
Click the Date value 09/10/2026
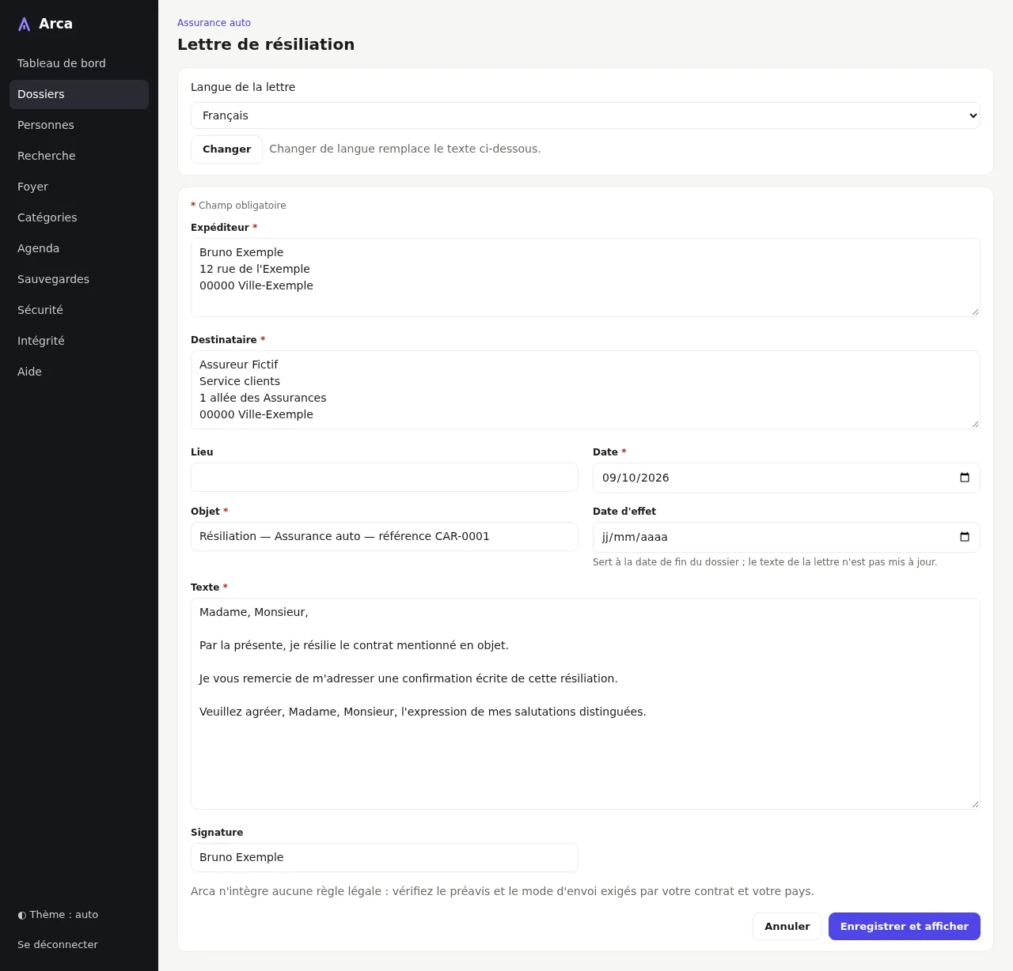(x=635, y=478)
